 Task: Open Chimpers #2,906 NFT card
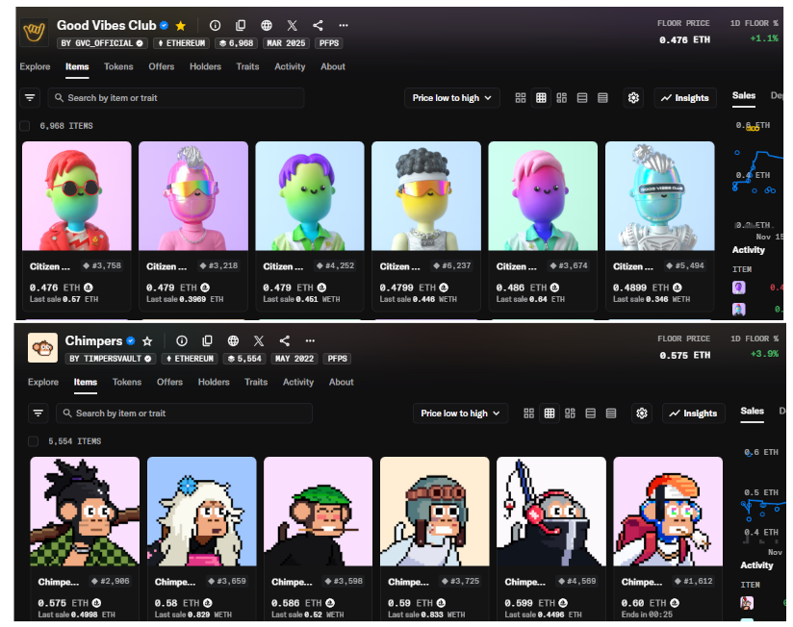pyautogui.click(x=85, y=539)
